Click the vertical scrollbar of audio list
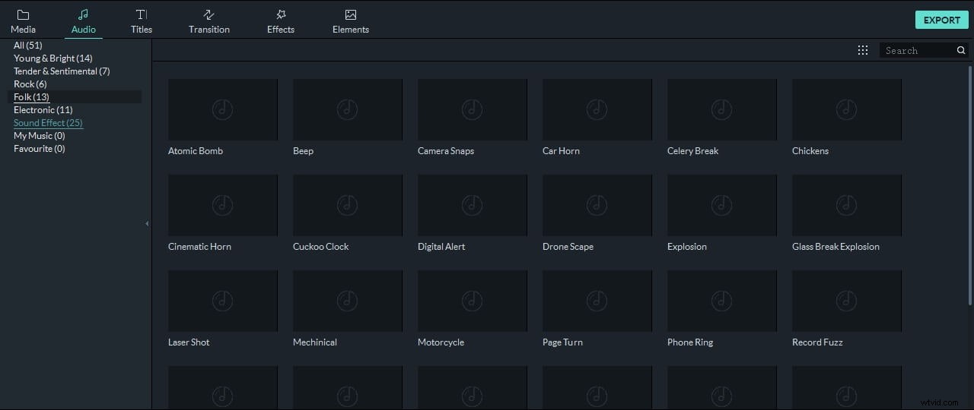 click(970, 185)
